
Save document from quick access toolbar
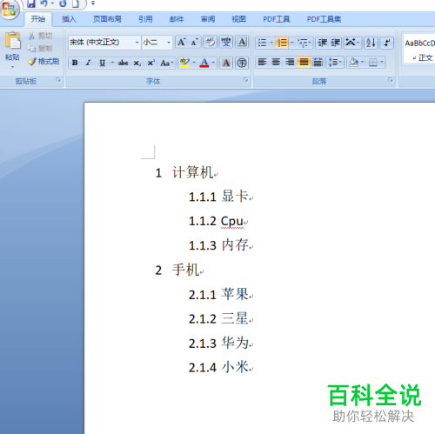tap(31, 3)
